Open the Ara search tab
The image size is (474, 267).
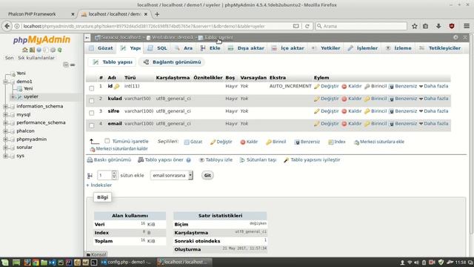click(x=184, y=48)
